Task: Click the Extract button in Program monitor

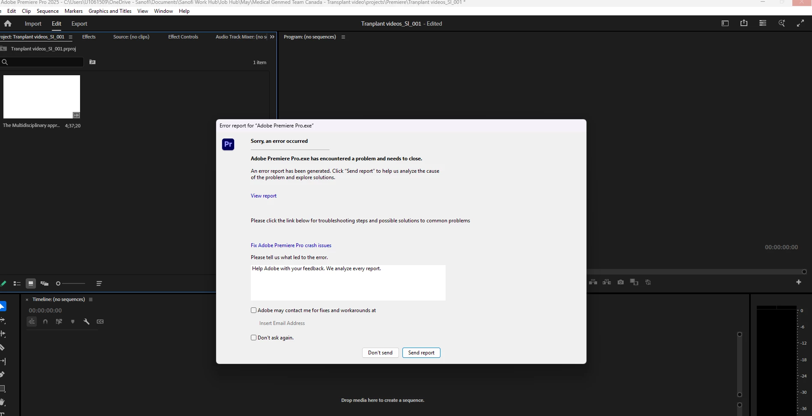Action: click(607, 282)
